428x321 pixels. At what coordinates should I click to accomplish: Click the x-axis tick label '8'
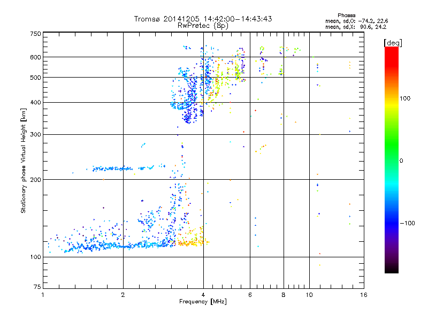(284, 295)
